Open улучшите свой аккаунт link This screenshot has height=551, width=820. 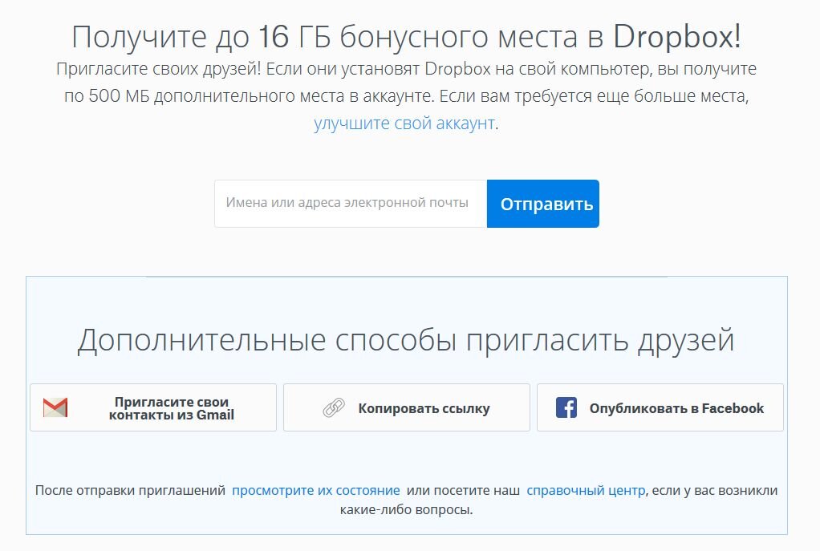405,124
